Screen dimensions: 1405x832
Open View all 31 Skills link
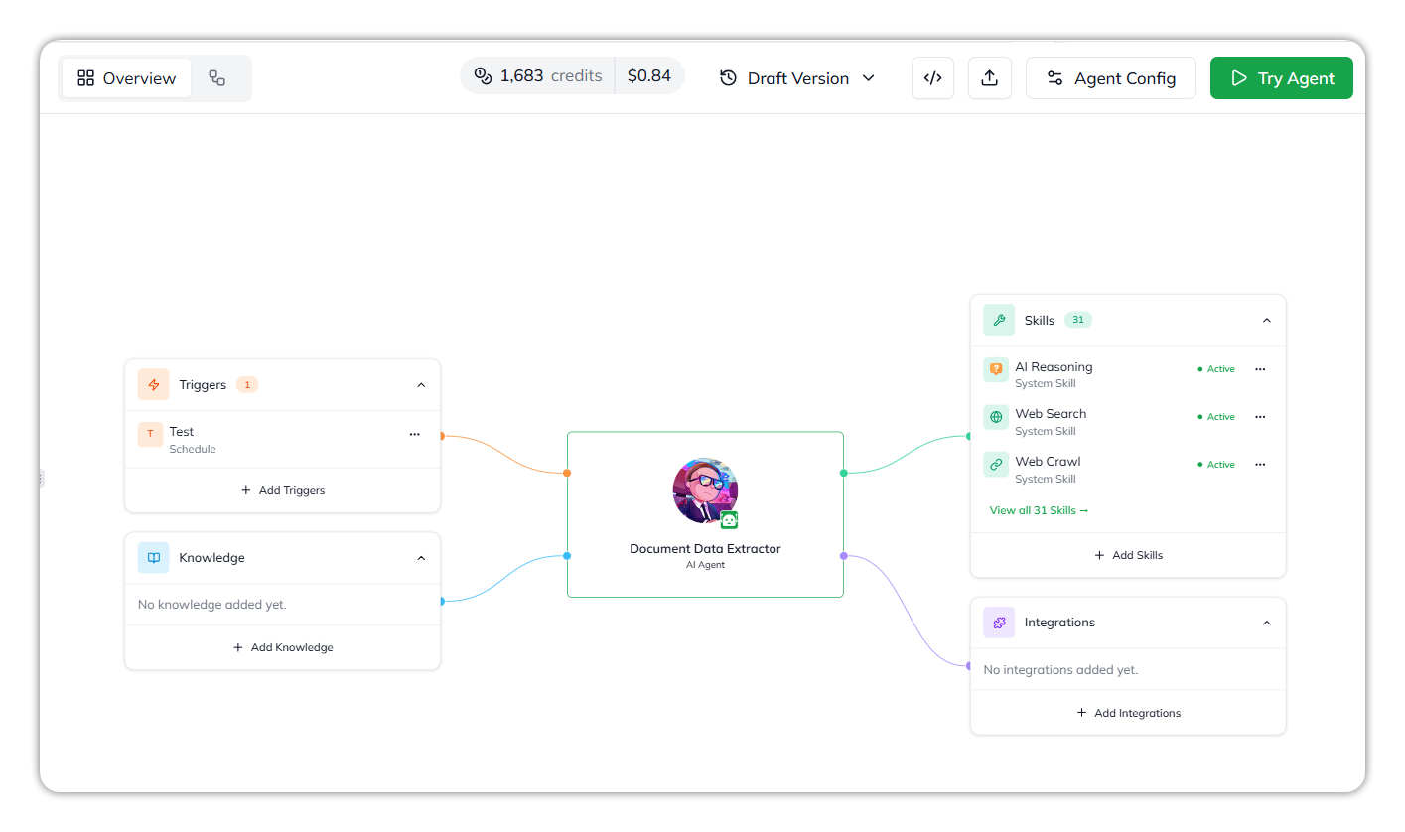click(1039, 510)
